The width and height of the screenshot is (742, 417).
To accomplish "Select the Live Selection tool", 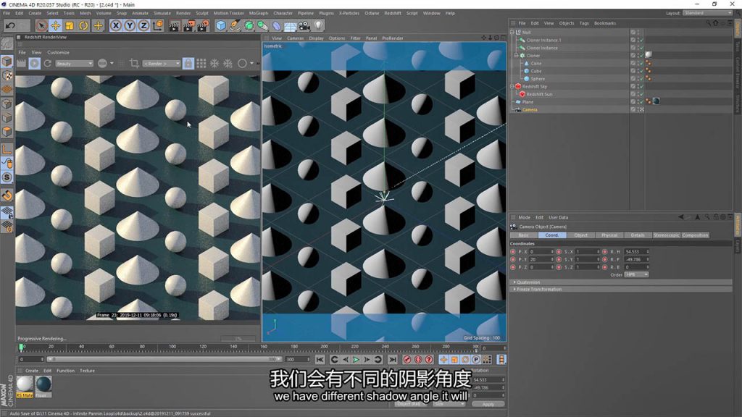I will tap(41, 25).
